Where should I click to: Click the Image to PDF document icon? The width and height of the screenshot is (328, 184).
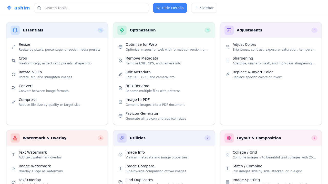[120, 102]
